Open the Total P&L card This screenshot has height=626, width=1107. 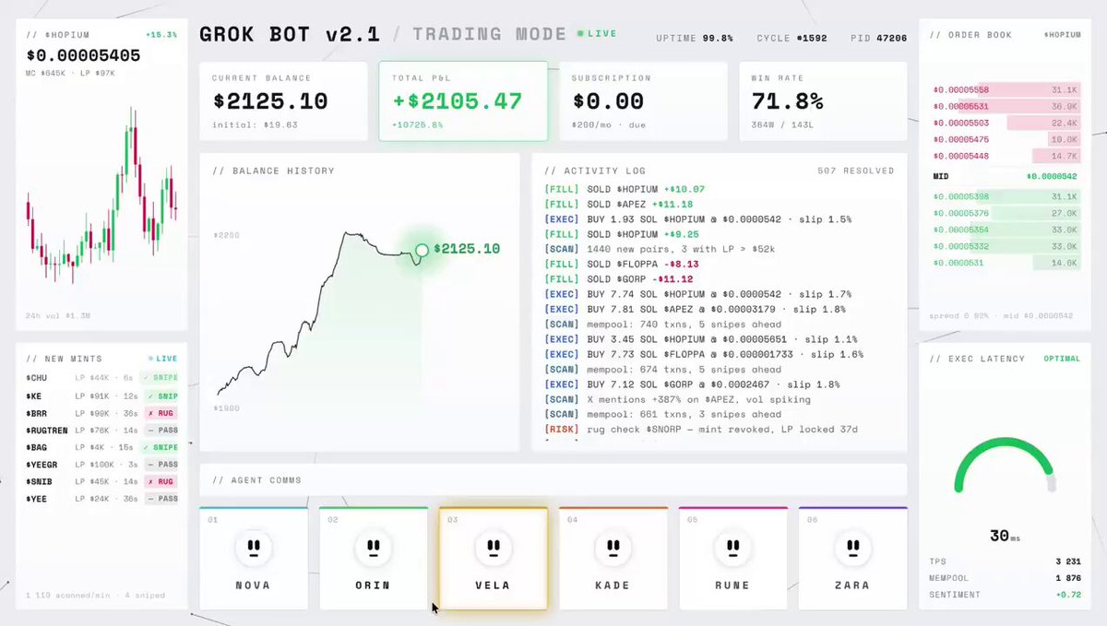pos(463,100)
